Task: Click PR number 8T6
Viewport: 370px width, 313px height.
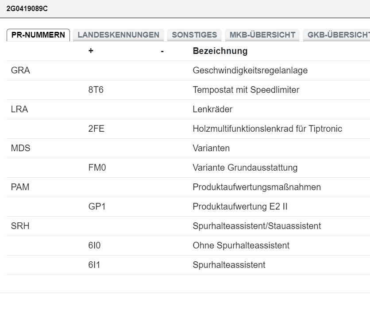Action: point(96,90)
